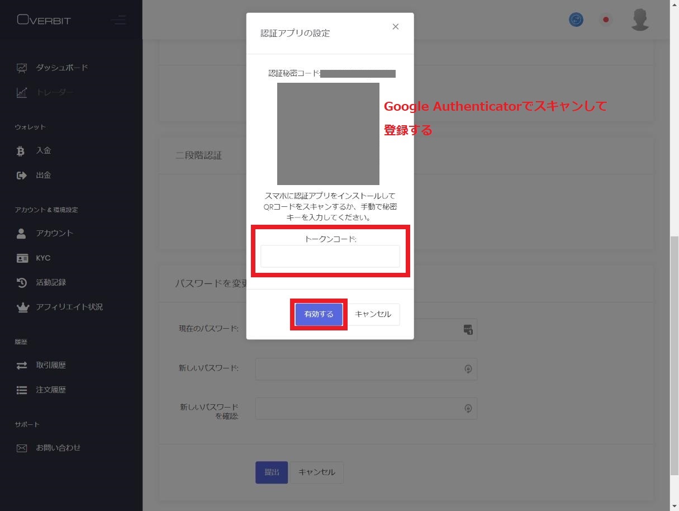Open アカウント settings in sidebar
Screen dimensions: 679x511
click(x=55, y=233)
